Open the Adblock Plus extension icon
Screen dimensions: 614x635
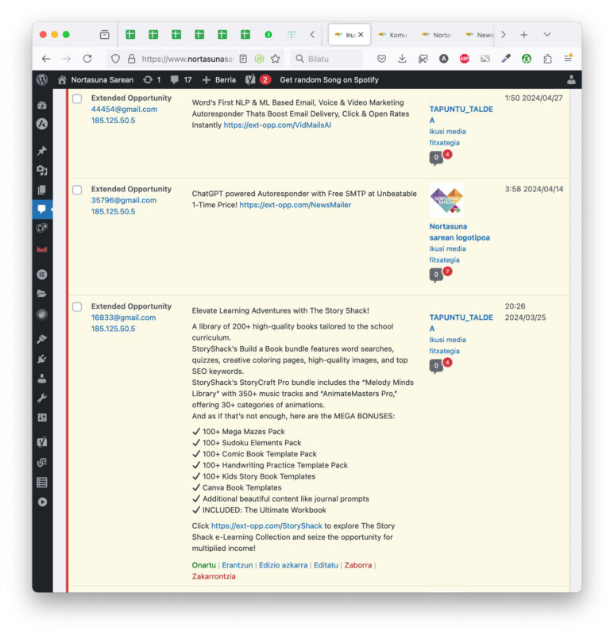465,59
